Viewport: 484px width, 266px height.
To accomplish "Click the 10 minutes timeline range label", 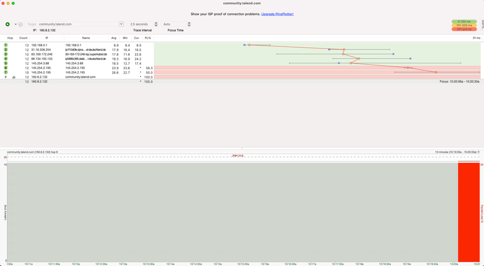I will (455, 152).
